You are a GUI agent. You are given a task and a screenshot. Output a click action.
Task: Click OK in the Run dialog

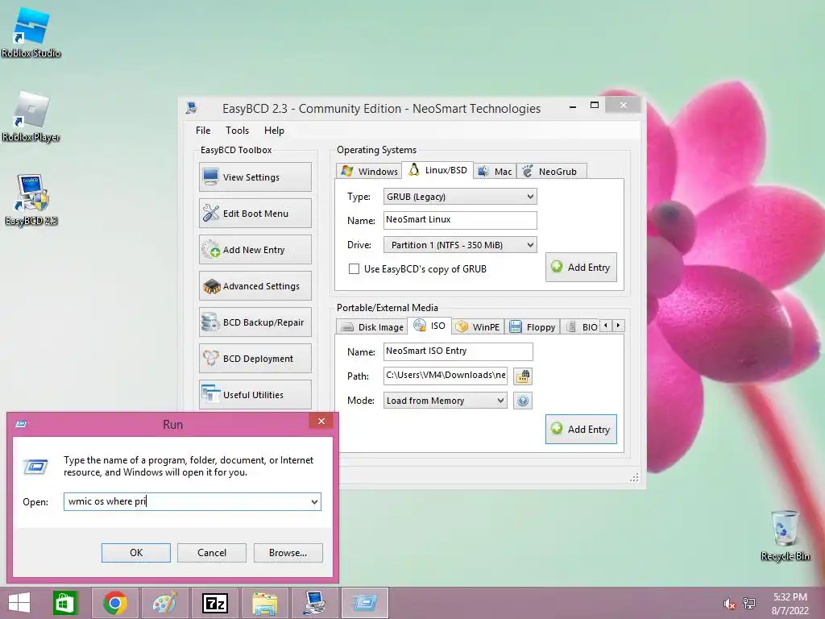pos(135,553)
